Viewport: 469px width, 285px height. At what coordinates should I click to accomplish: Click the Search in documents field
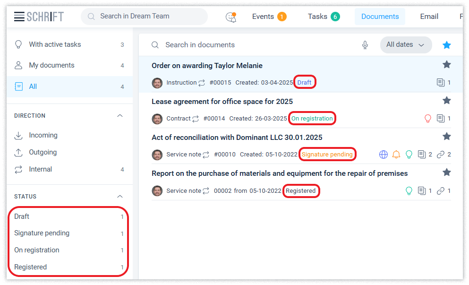tap(255, 45)
